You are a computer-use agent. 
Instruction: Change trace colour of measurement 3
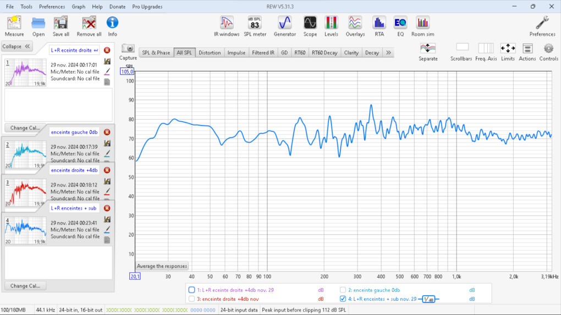click(107, 192)
